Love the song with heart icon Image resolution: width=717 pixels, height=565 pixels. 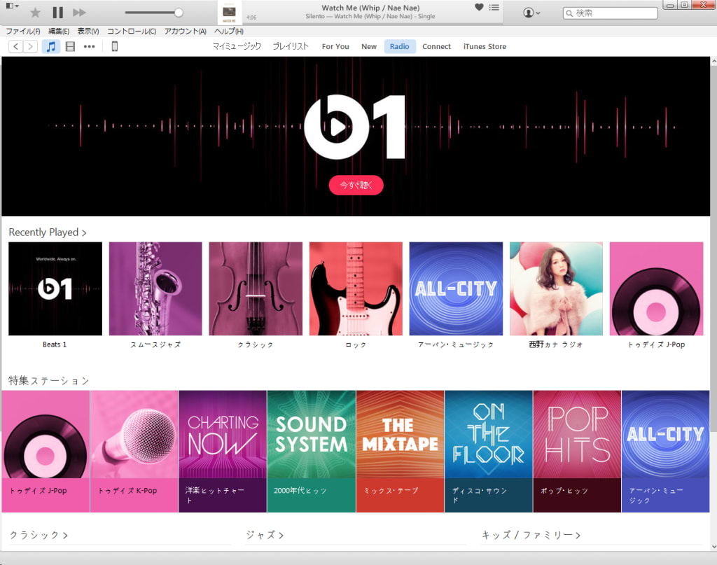[x=479, y=7]
